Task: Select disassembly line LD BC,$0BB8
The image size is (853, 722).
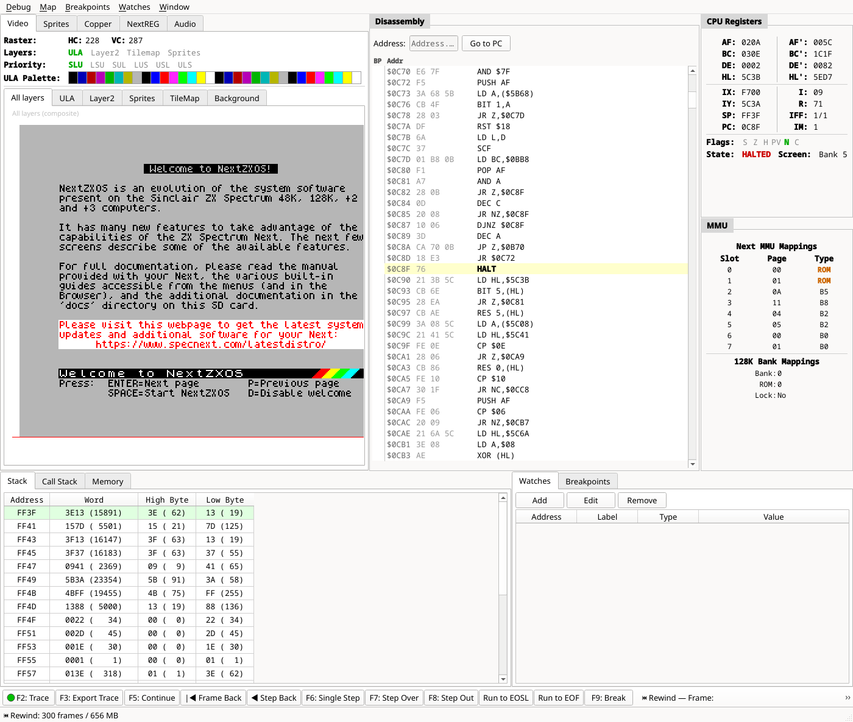Action: [536, 159]
